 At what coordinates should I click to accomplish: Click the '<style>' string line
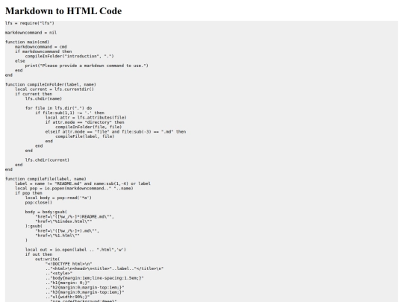[x=59, y=274]
